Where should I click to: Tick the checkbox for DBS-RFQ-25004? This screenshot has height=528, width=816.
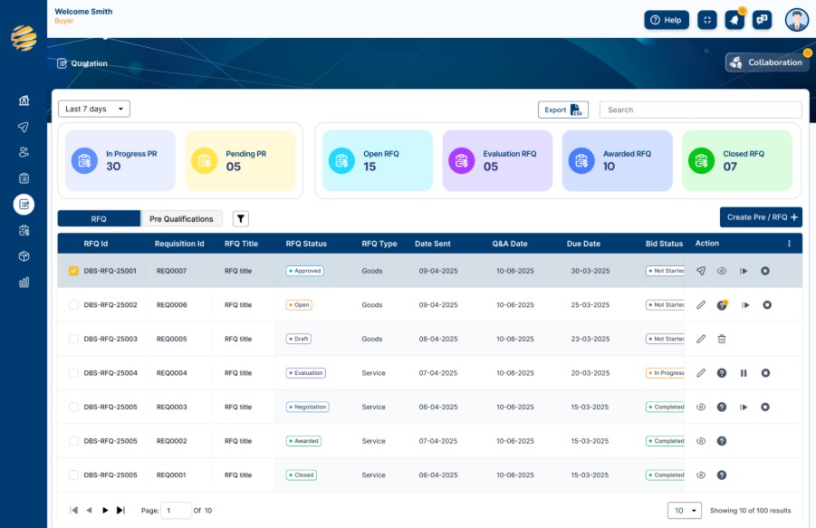73,373
